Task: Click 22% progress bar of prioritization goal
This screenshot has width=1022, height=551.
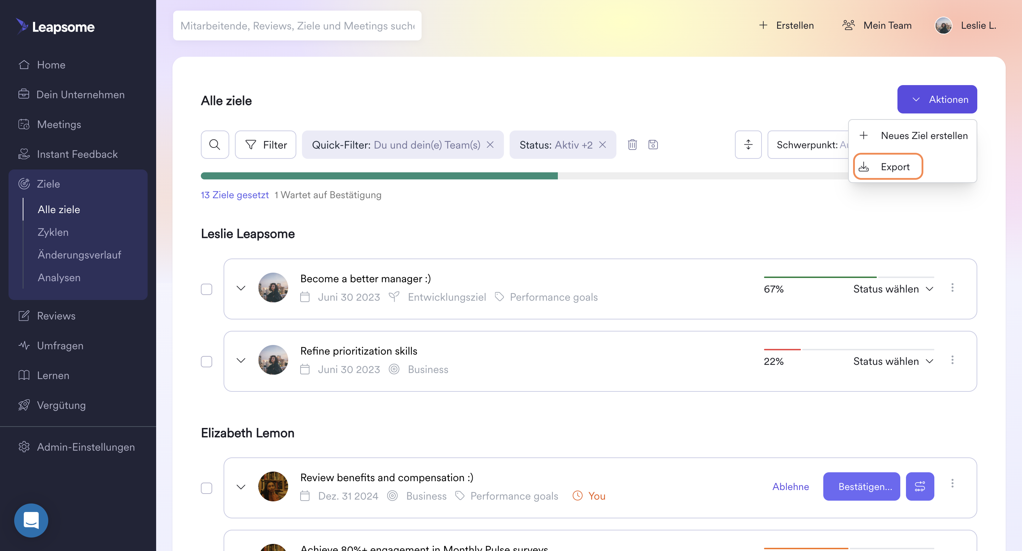Action: point(848,349)
